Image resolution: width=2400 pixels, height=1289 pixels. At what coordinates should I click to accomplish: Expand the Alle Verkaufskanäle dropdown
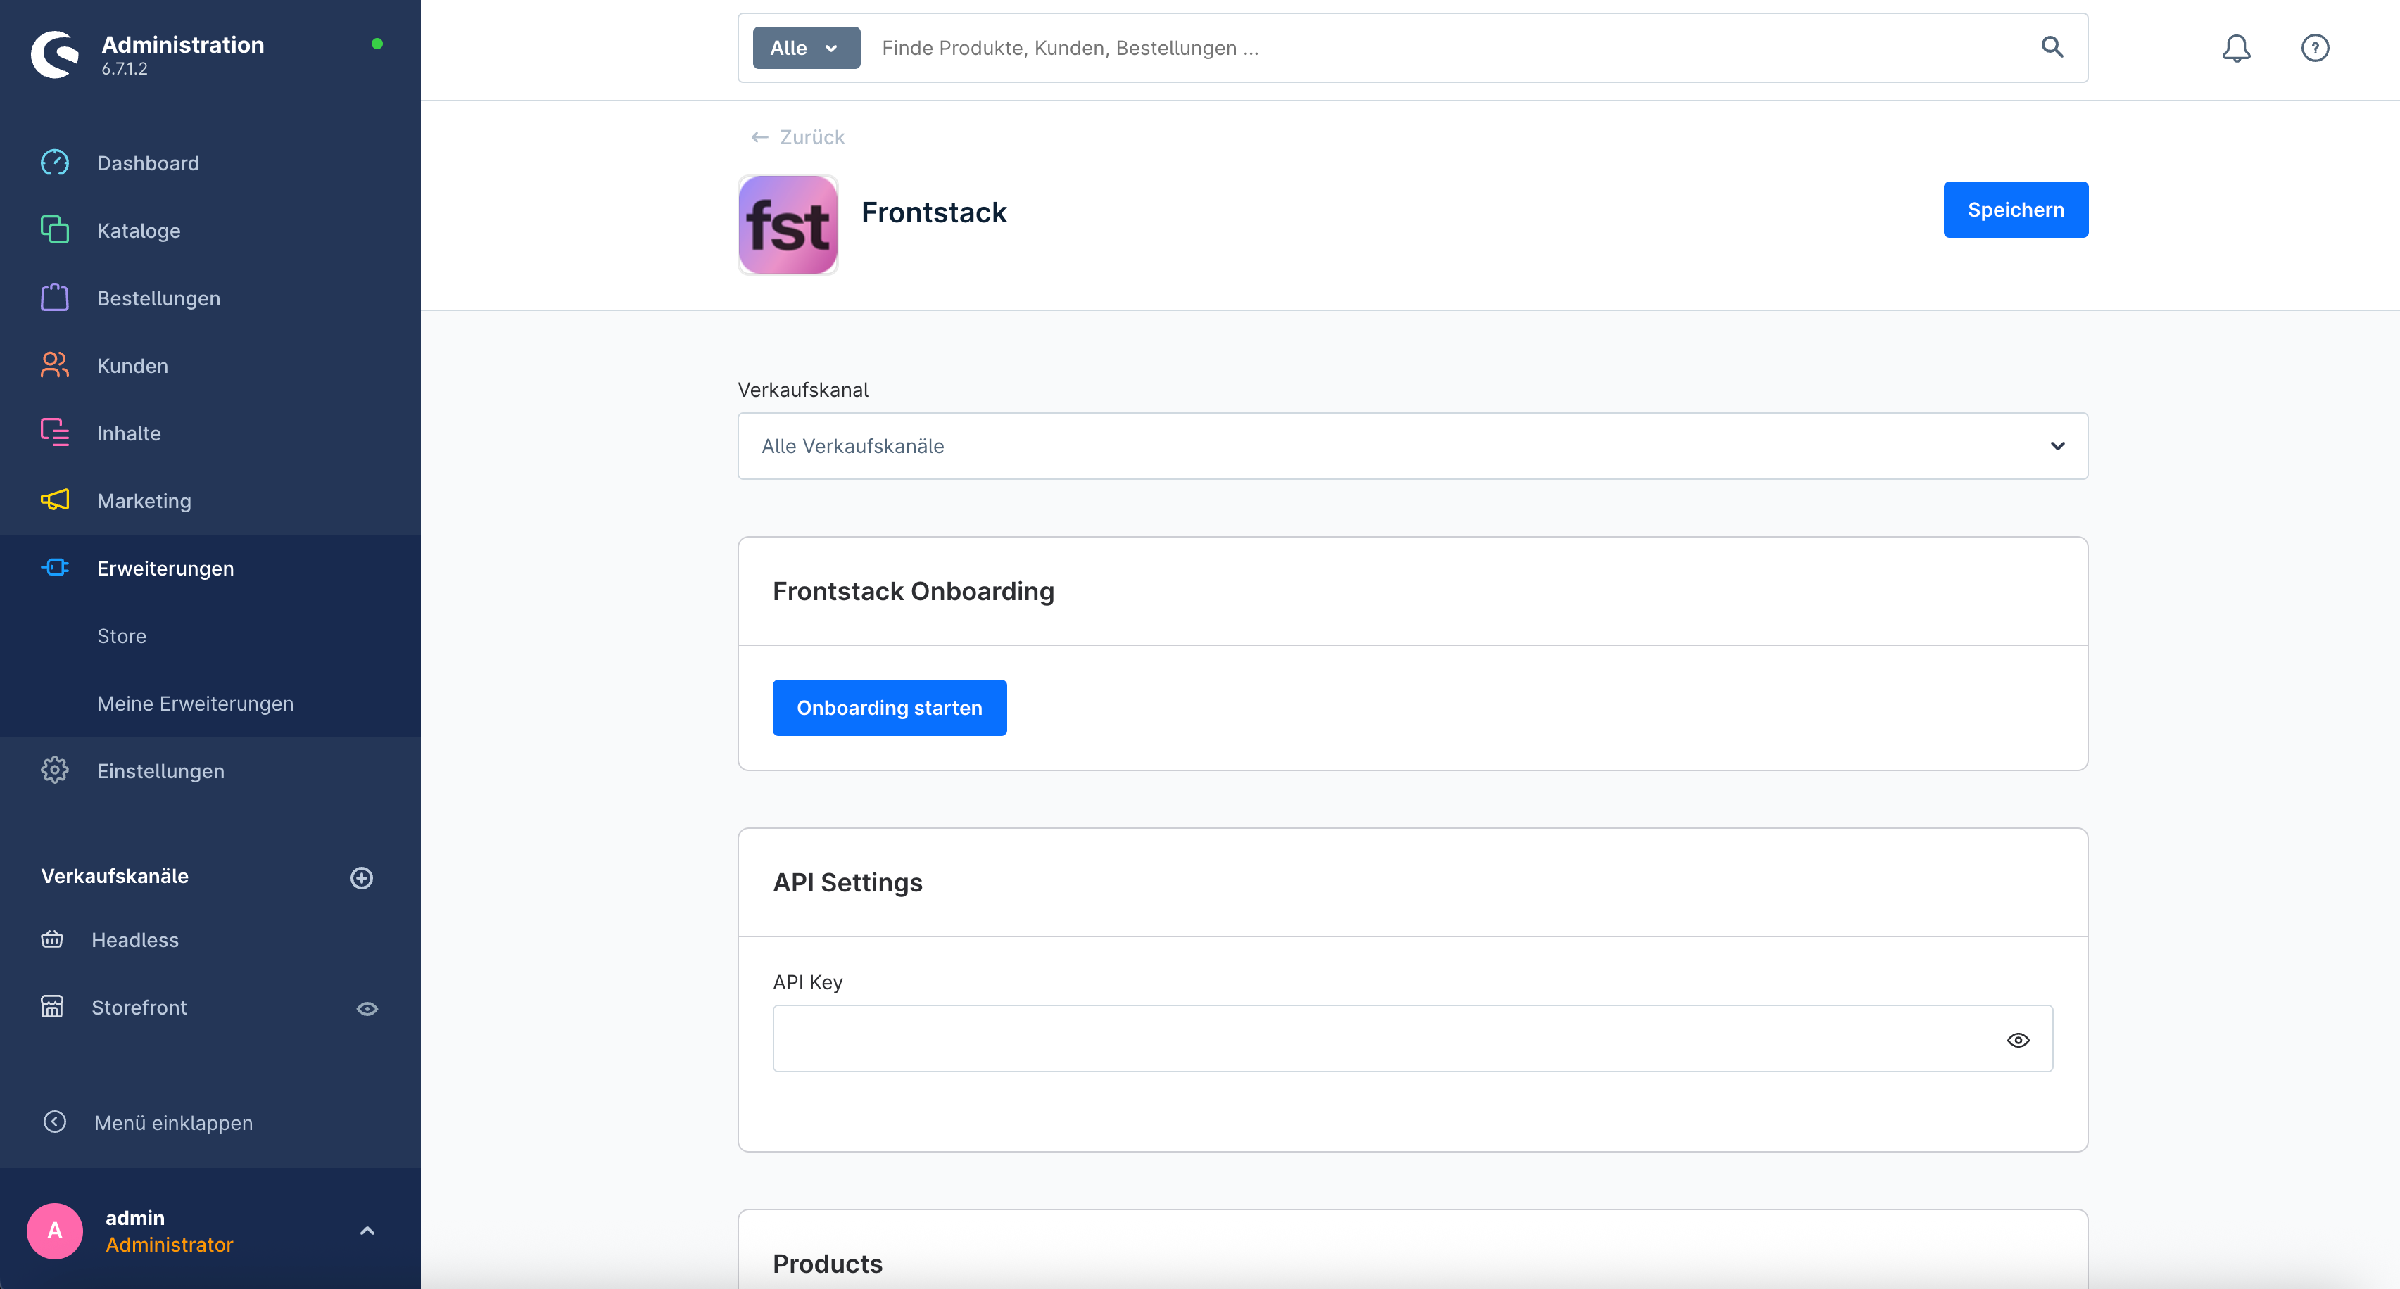tap(1411, 446)
